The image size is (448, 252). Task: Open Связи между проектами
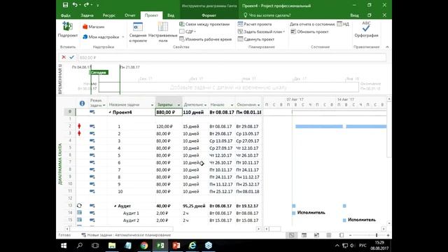click(204, 24)
